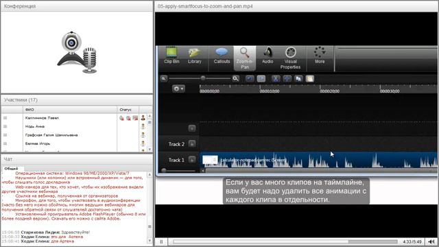Viewport: 439px width, 247px height.
Task: Open Visual Properties tab
Action: point(290,58)
